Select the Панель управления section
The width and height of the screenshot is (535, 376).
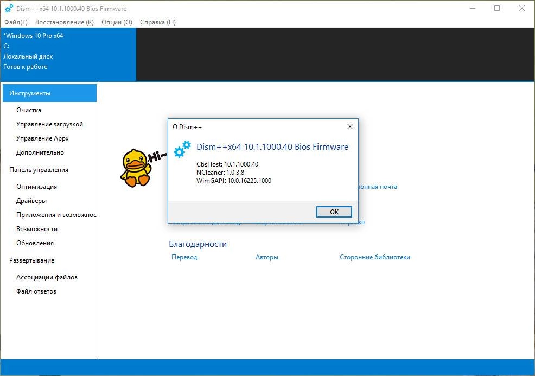39,170
